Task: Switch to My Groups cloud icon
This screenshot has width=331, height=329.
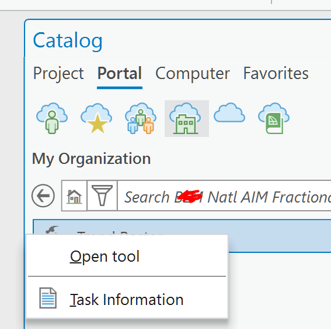Action: point(141,118)
